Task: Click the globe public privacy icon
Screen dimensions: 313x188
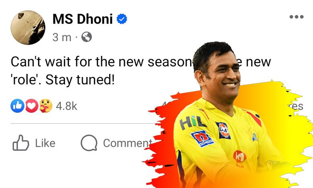Action: 87,37
